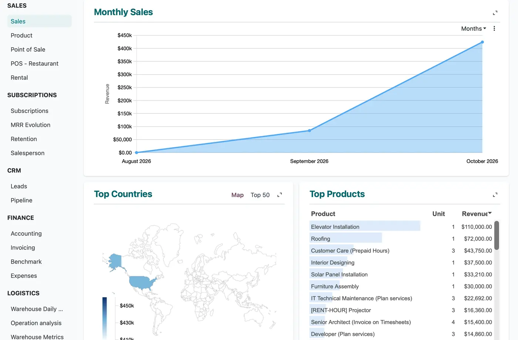Screen dimensions: 518x340
Task: Click the Unit column header
Action: [x=438, y=214]
